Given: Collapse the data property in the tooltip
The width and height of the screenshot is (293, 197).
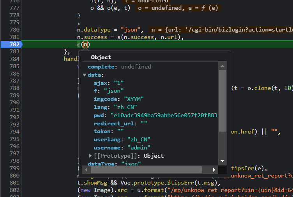Looking at the screenshot, I should 85,75.
